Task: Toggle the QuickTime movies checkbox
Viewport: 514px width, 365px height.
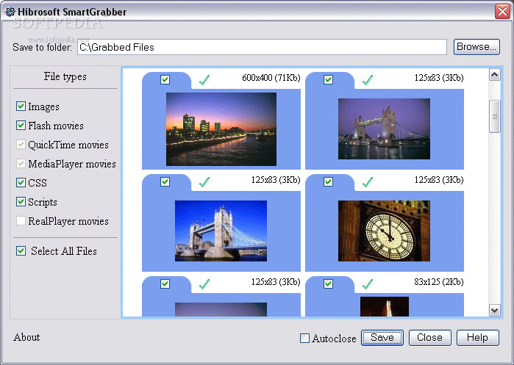Action: point(21,144)
